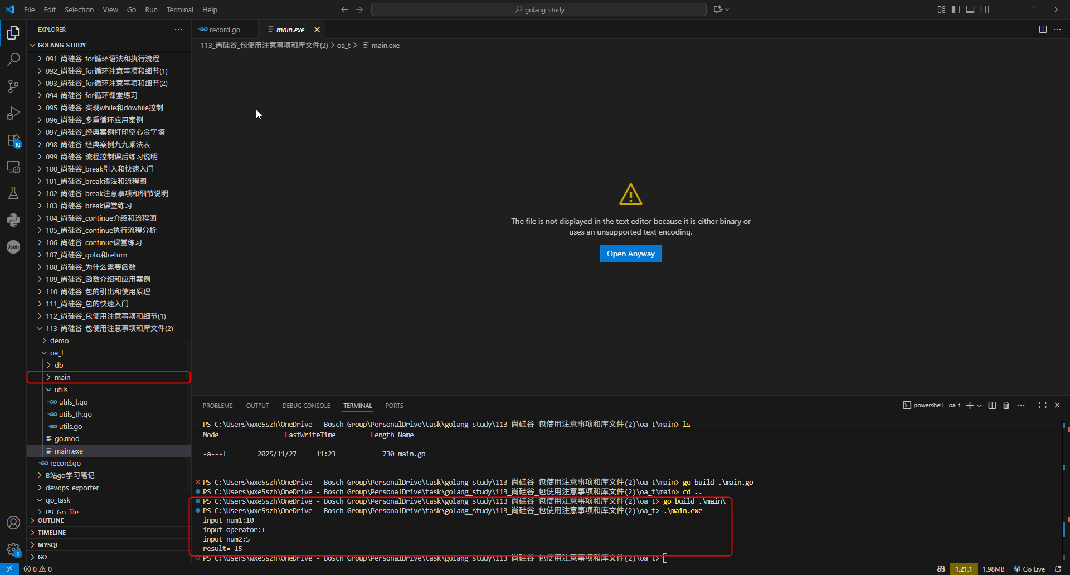Viewport: 1070px width, 575px height.
Task: Open the terminal panel More Actions ellipsis
Action: [x=1021, y=405]
